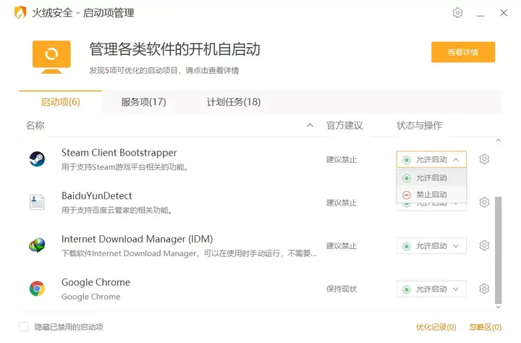The height and width of the screenshot is (343, 521).
Task: Open 优化记录(0) link
Action: [x=436, y=327]
